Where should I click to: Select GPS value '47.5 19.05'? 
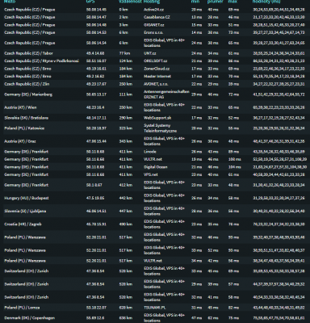(95, 198)
